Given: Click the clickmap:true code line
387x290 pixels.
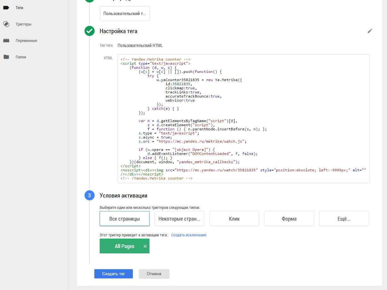Looking at the screenshot, I should [x=181, y=88].
